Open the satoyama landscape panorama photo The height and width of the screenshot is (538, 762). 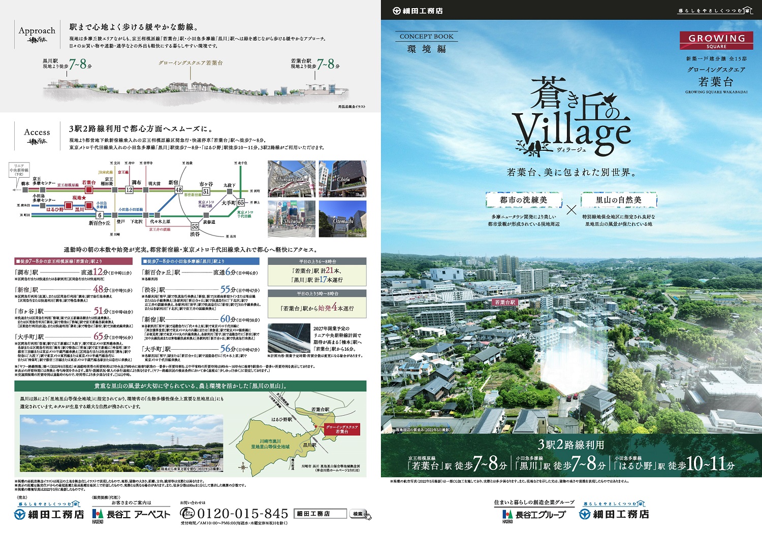click(x=121, y=444)
